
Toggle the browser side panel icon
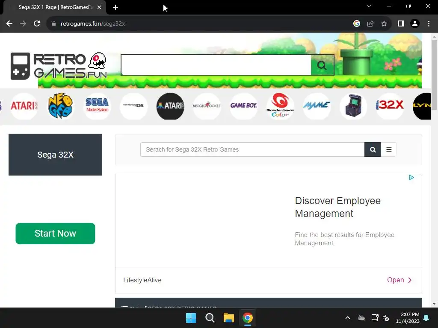[401, 24]
